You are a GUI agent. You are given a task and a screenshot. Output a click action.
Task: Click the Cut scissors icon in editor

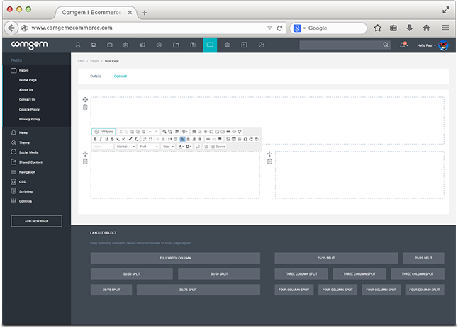(x=121, y=132)
